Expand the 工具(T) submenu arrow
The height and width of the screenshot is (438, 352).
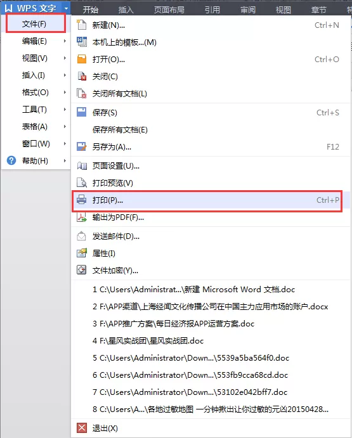pyautogui.click(x=65, y=110)
